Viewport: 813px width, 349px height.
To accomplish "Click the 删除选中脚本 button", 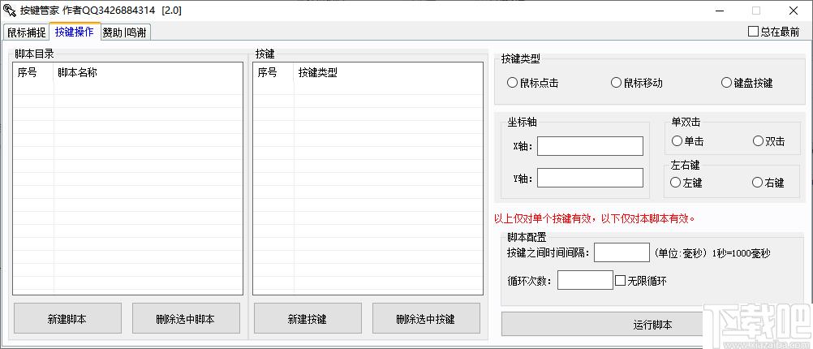I will pyautogui.click(x=186, y=318).
